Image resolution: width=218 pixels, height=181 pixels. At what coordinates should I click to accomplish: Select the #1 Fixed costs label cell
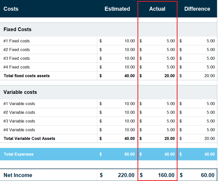click(x=16, y=41)
